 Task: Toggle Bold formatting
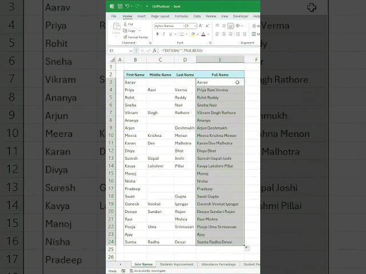tap(157, 34)
